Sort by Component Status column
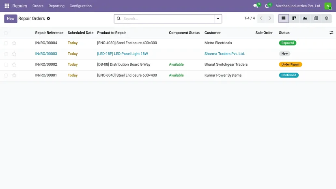Screen dimensions: 336x189 pos(184,33)
